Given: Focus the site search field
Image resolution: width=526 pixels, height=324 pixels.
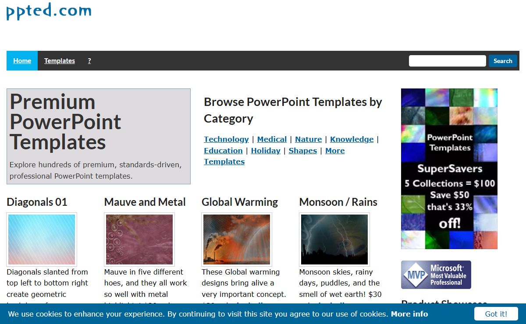Looking at the screenshot, I should click(x=448, y=61).
